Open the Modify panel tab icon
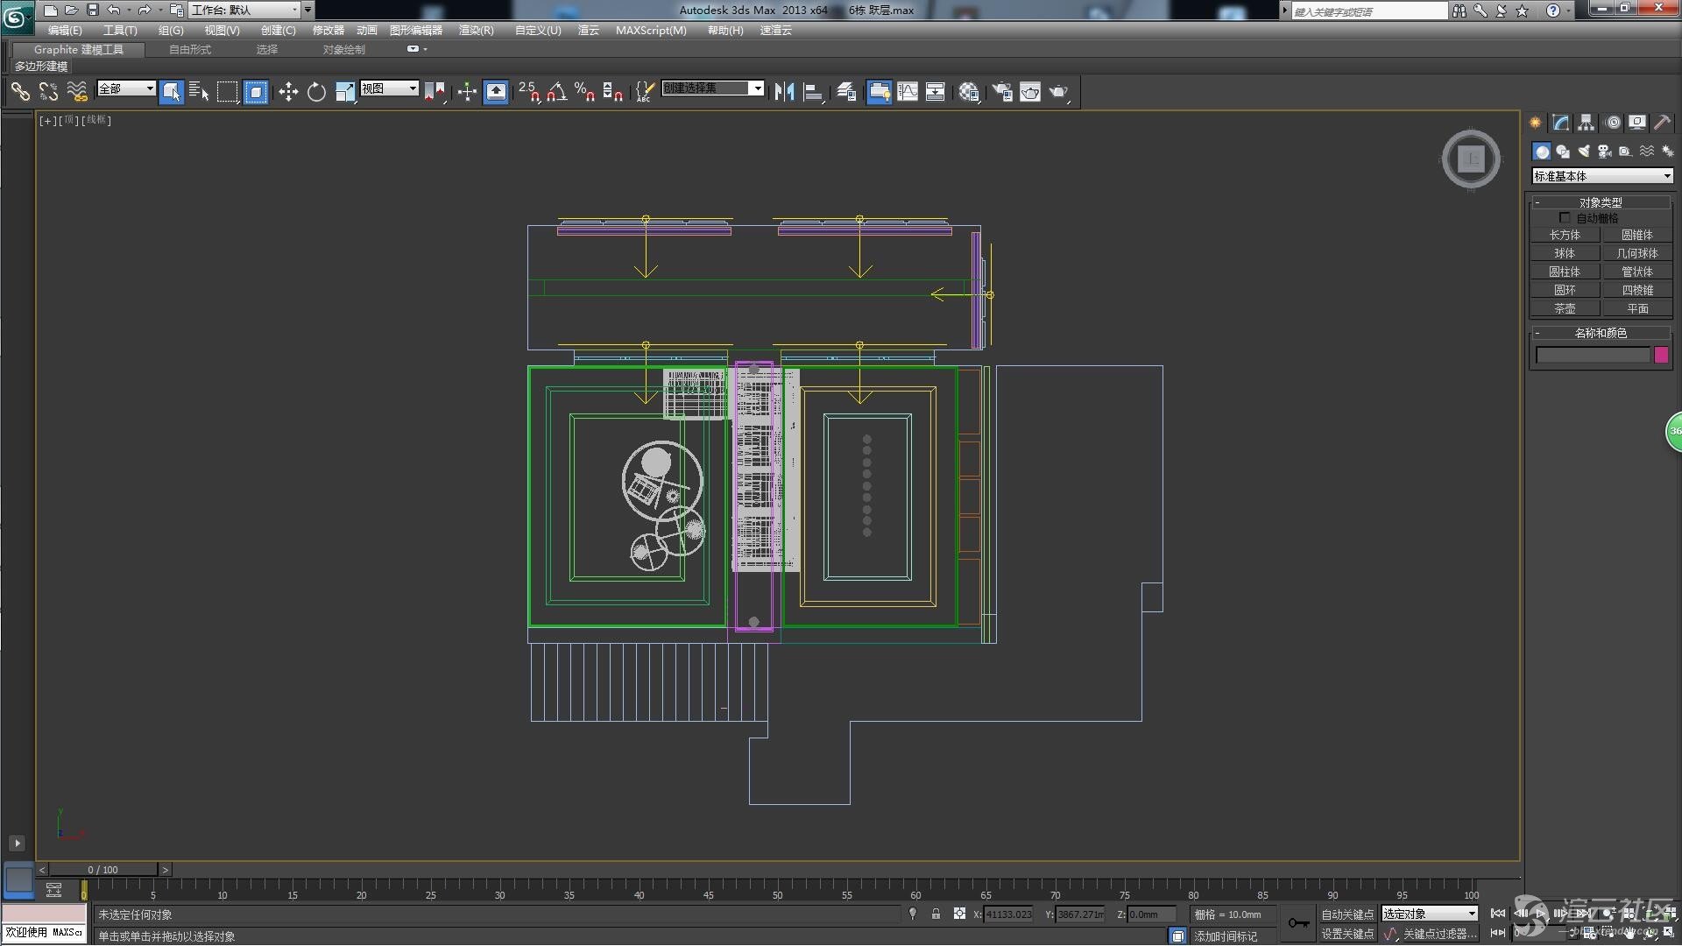 [1560, 123]
